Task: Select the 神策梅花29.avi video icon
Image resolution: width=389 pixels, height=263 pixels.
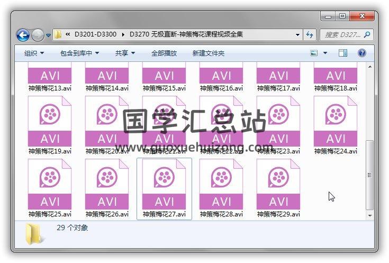Action: click(278, 184)
